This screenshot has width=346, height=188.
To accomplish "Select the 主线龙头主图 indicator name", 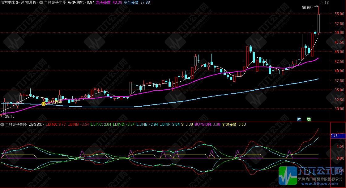I will tap(55, 2).
